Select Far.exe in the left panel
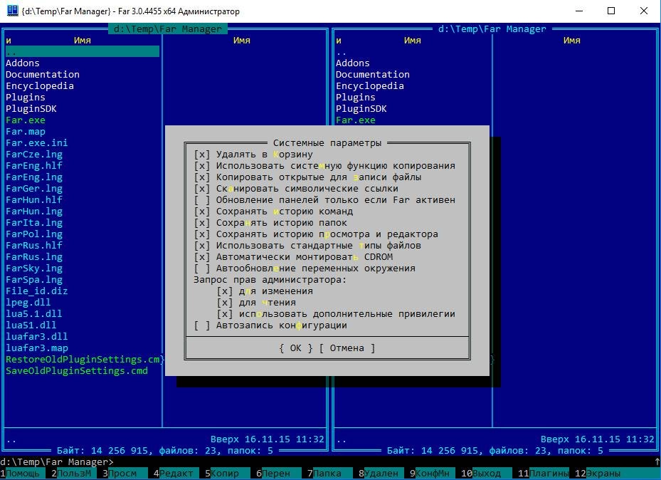The width and height of the screenshot is (661, 480). pos(26,120)
